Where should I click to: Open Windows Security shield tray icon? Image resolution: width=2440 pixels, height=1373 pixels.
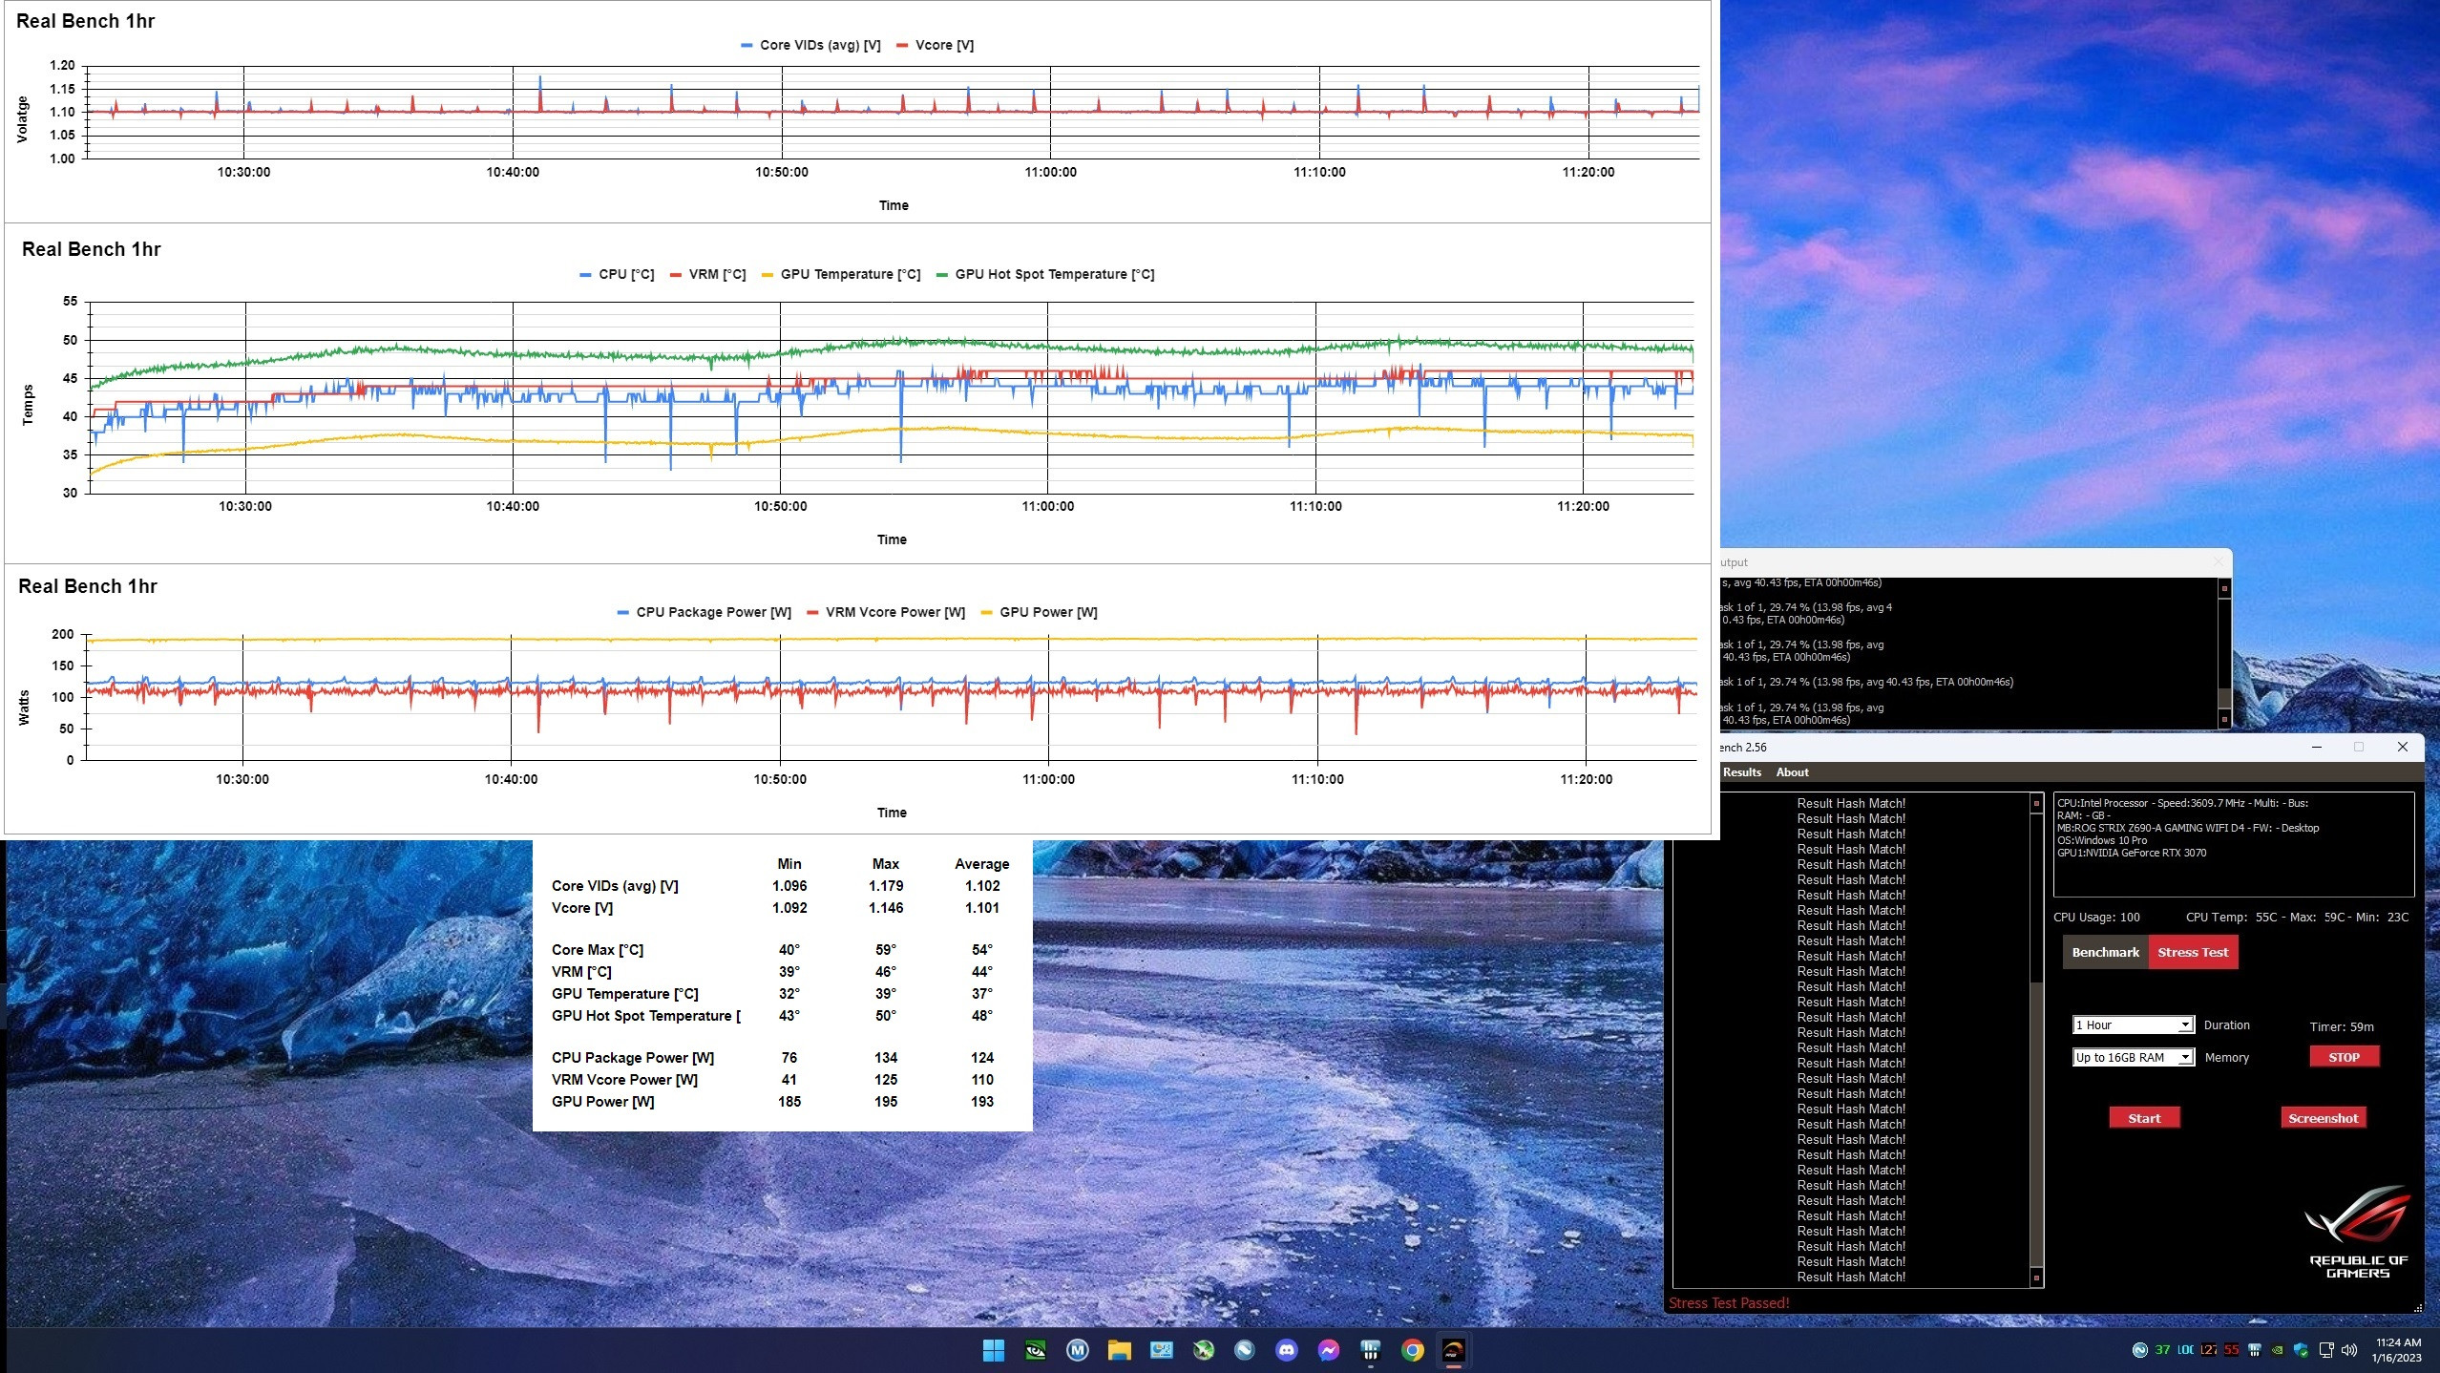click(2301, 1350)
